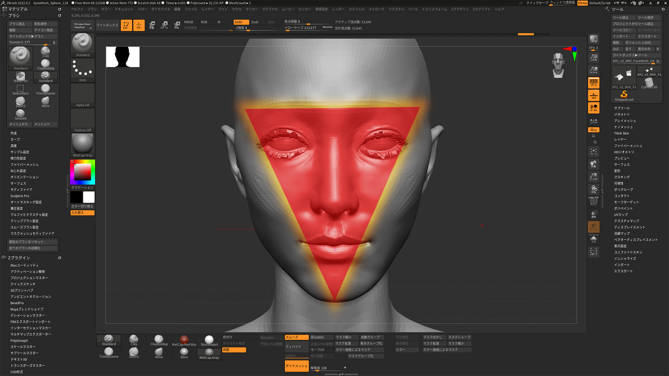The height and width of the screenshot is (376, 669).
Task: Select the TrimDynamic brush in the left brush palette
Action: click(x=46, y=89)
